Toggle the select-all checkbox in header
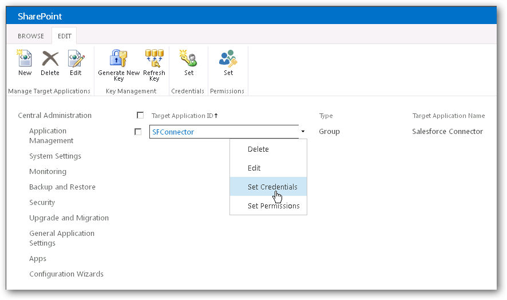The width and height of the screenshot is (507, 300). point(140,115)
